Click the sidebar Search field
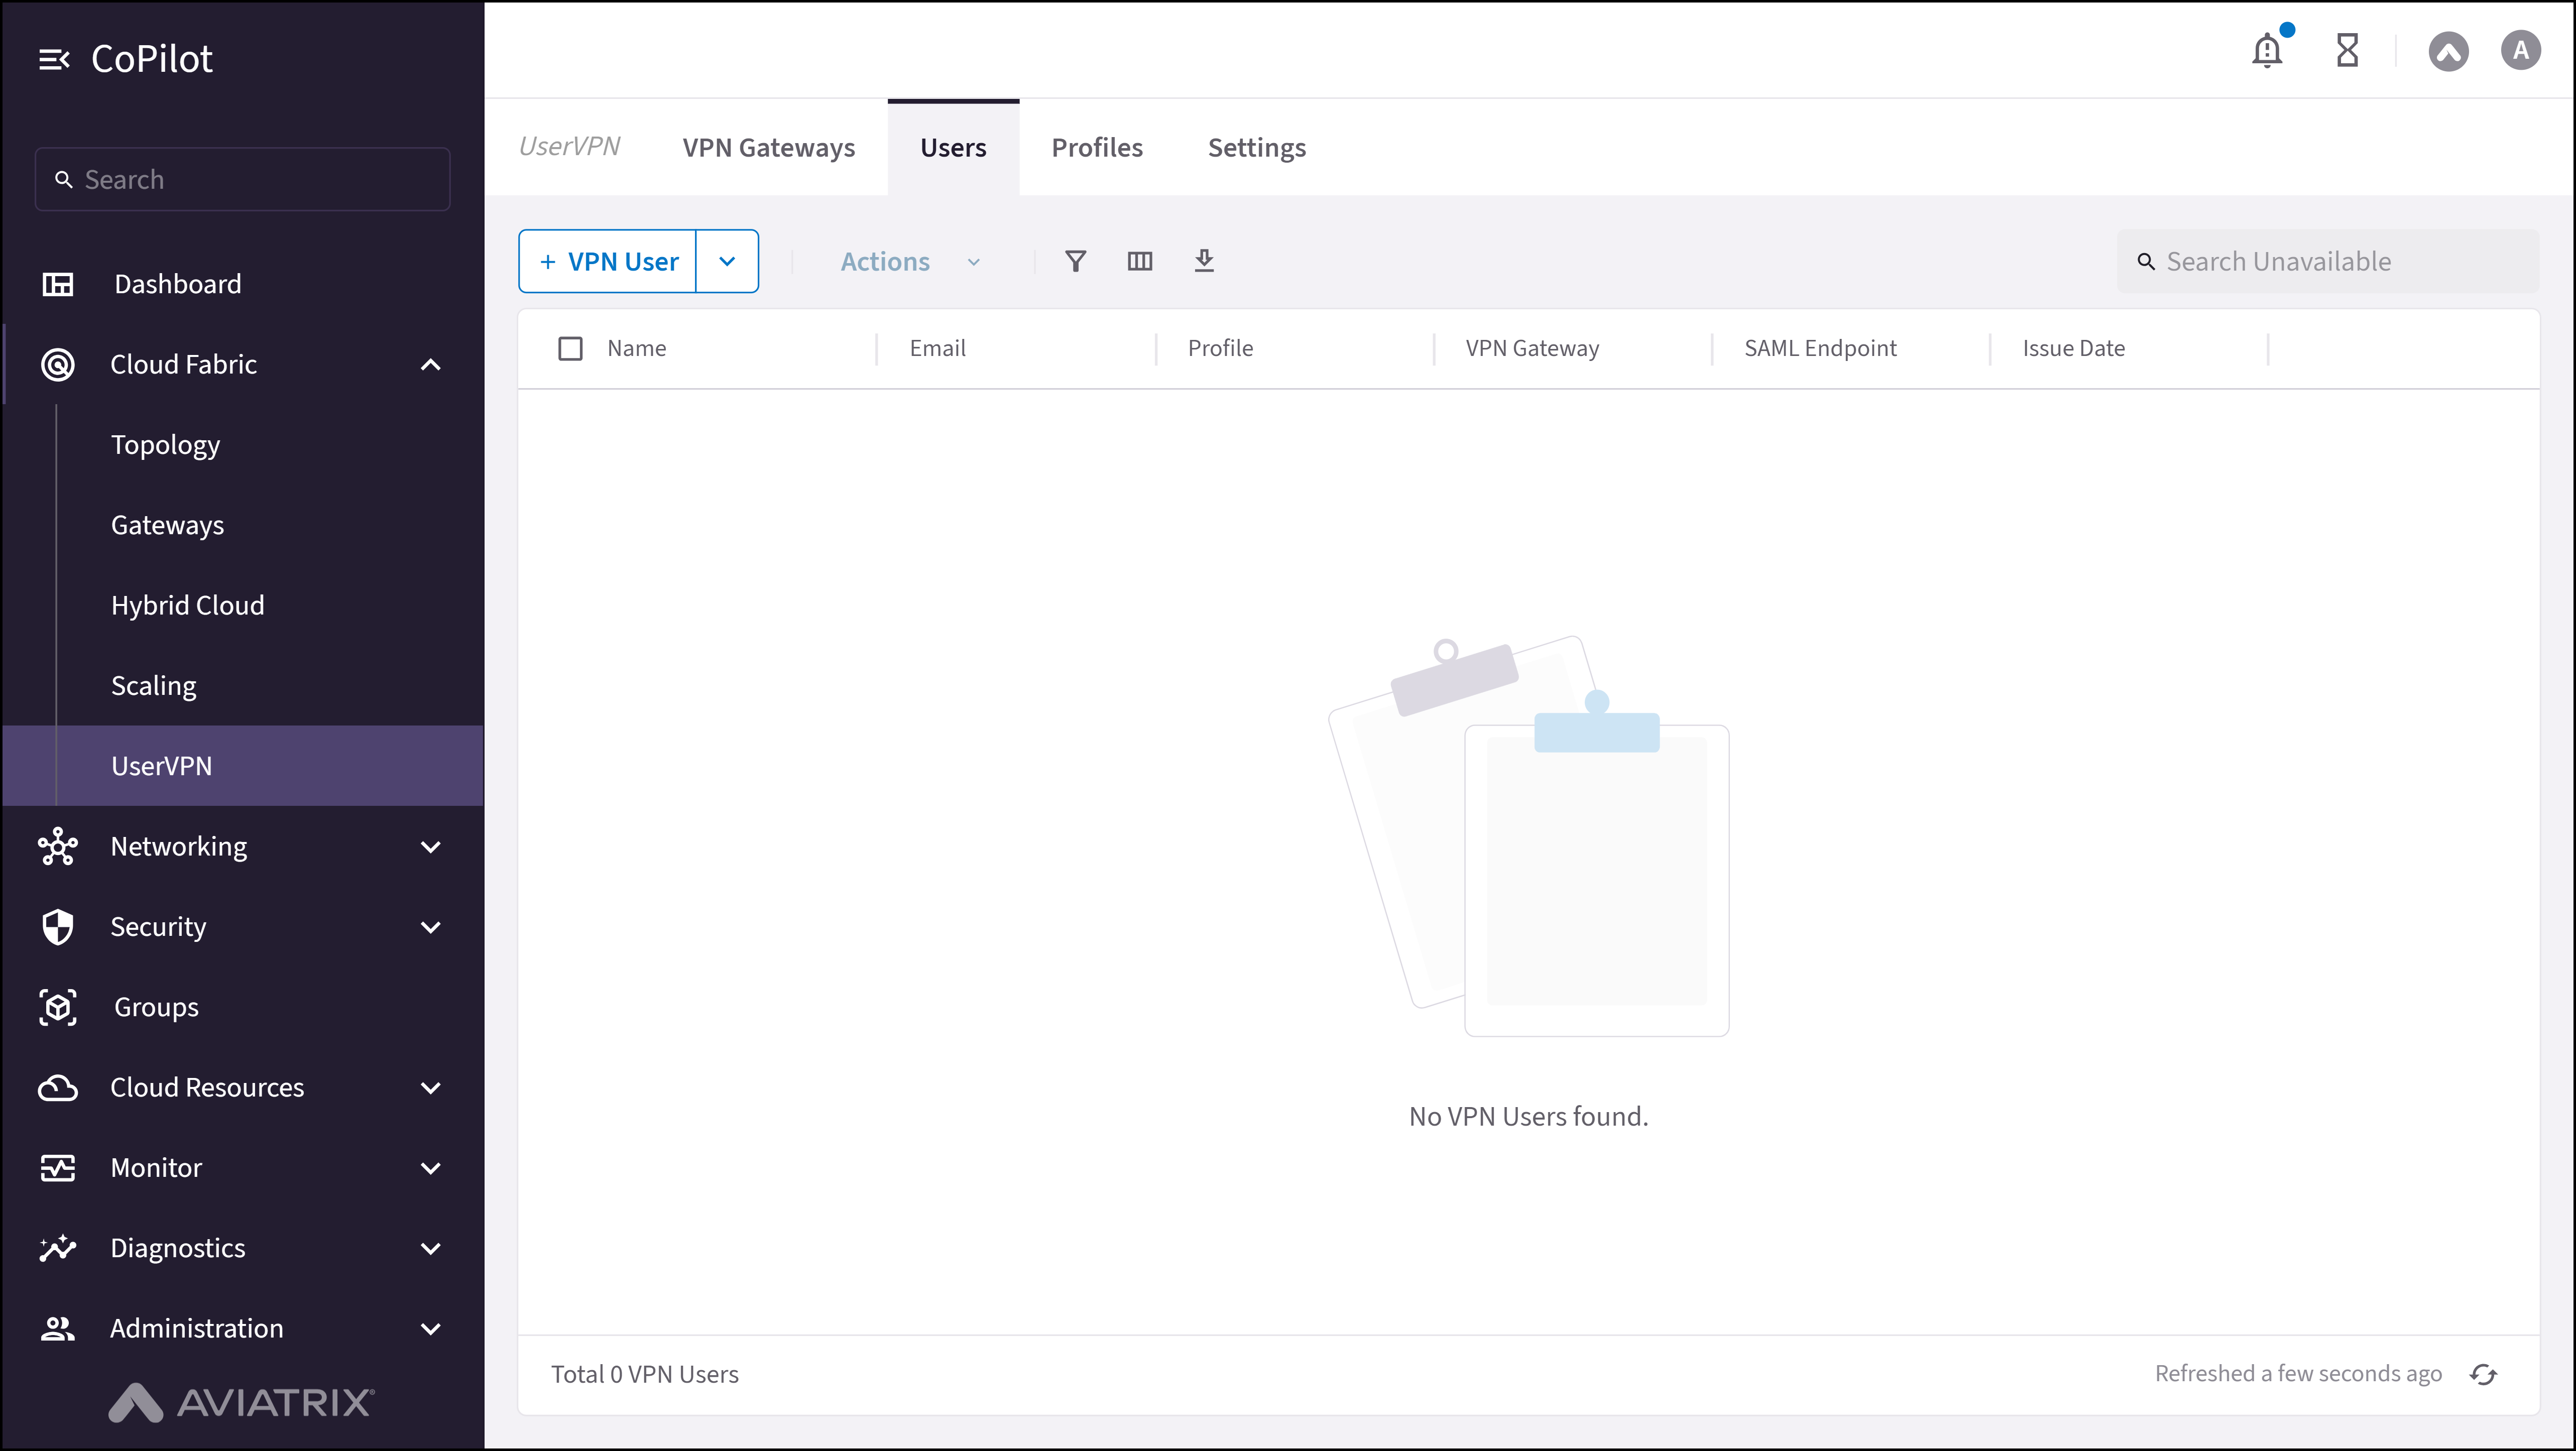This screenshot has height=1451, width=2576. pyautogui.click(x=243, y=180)
